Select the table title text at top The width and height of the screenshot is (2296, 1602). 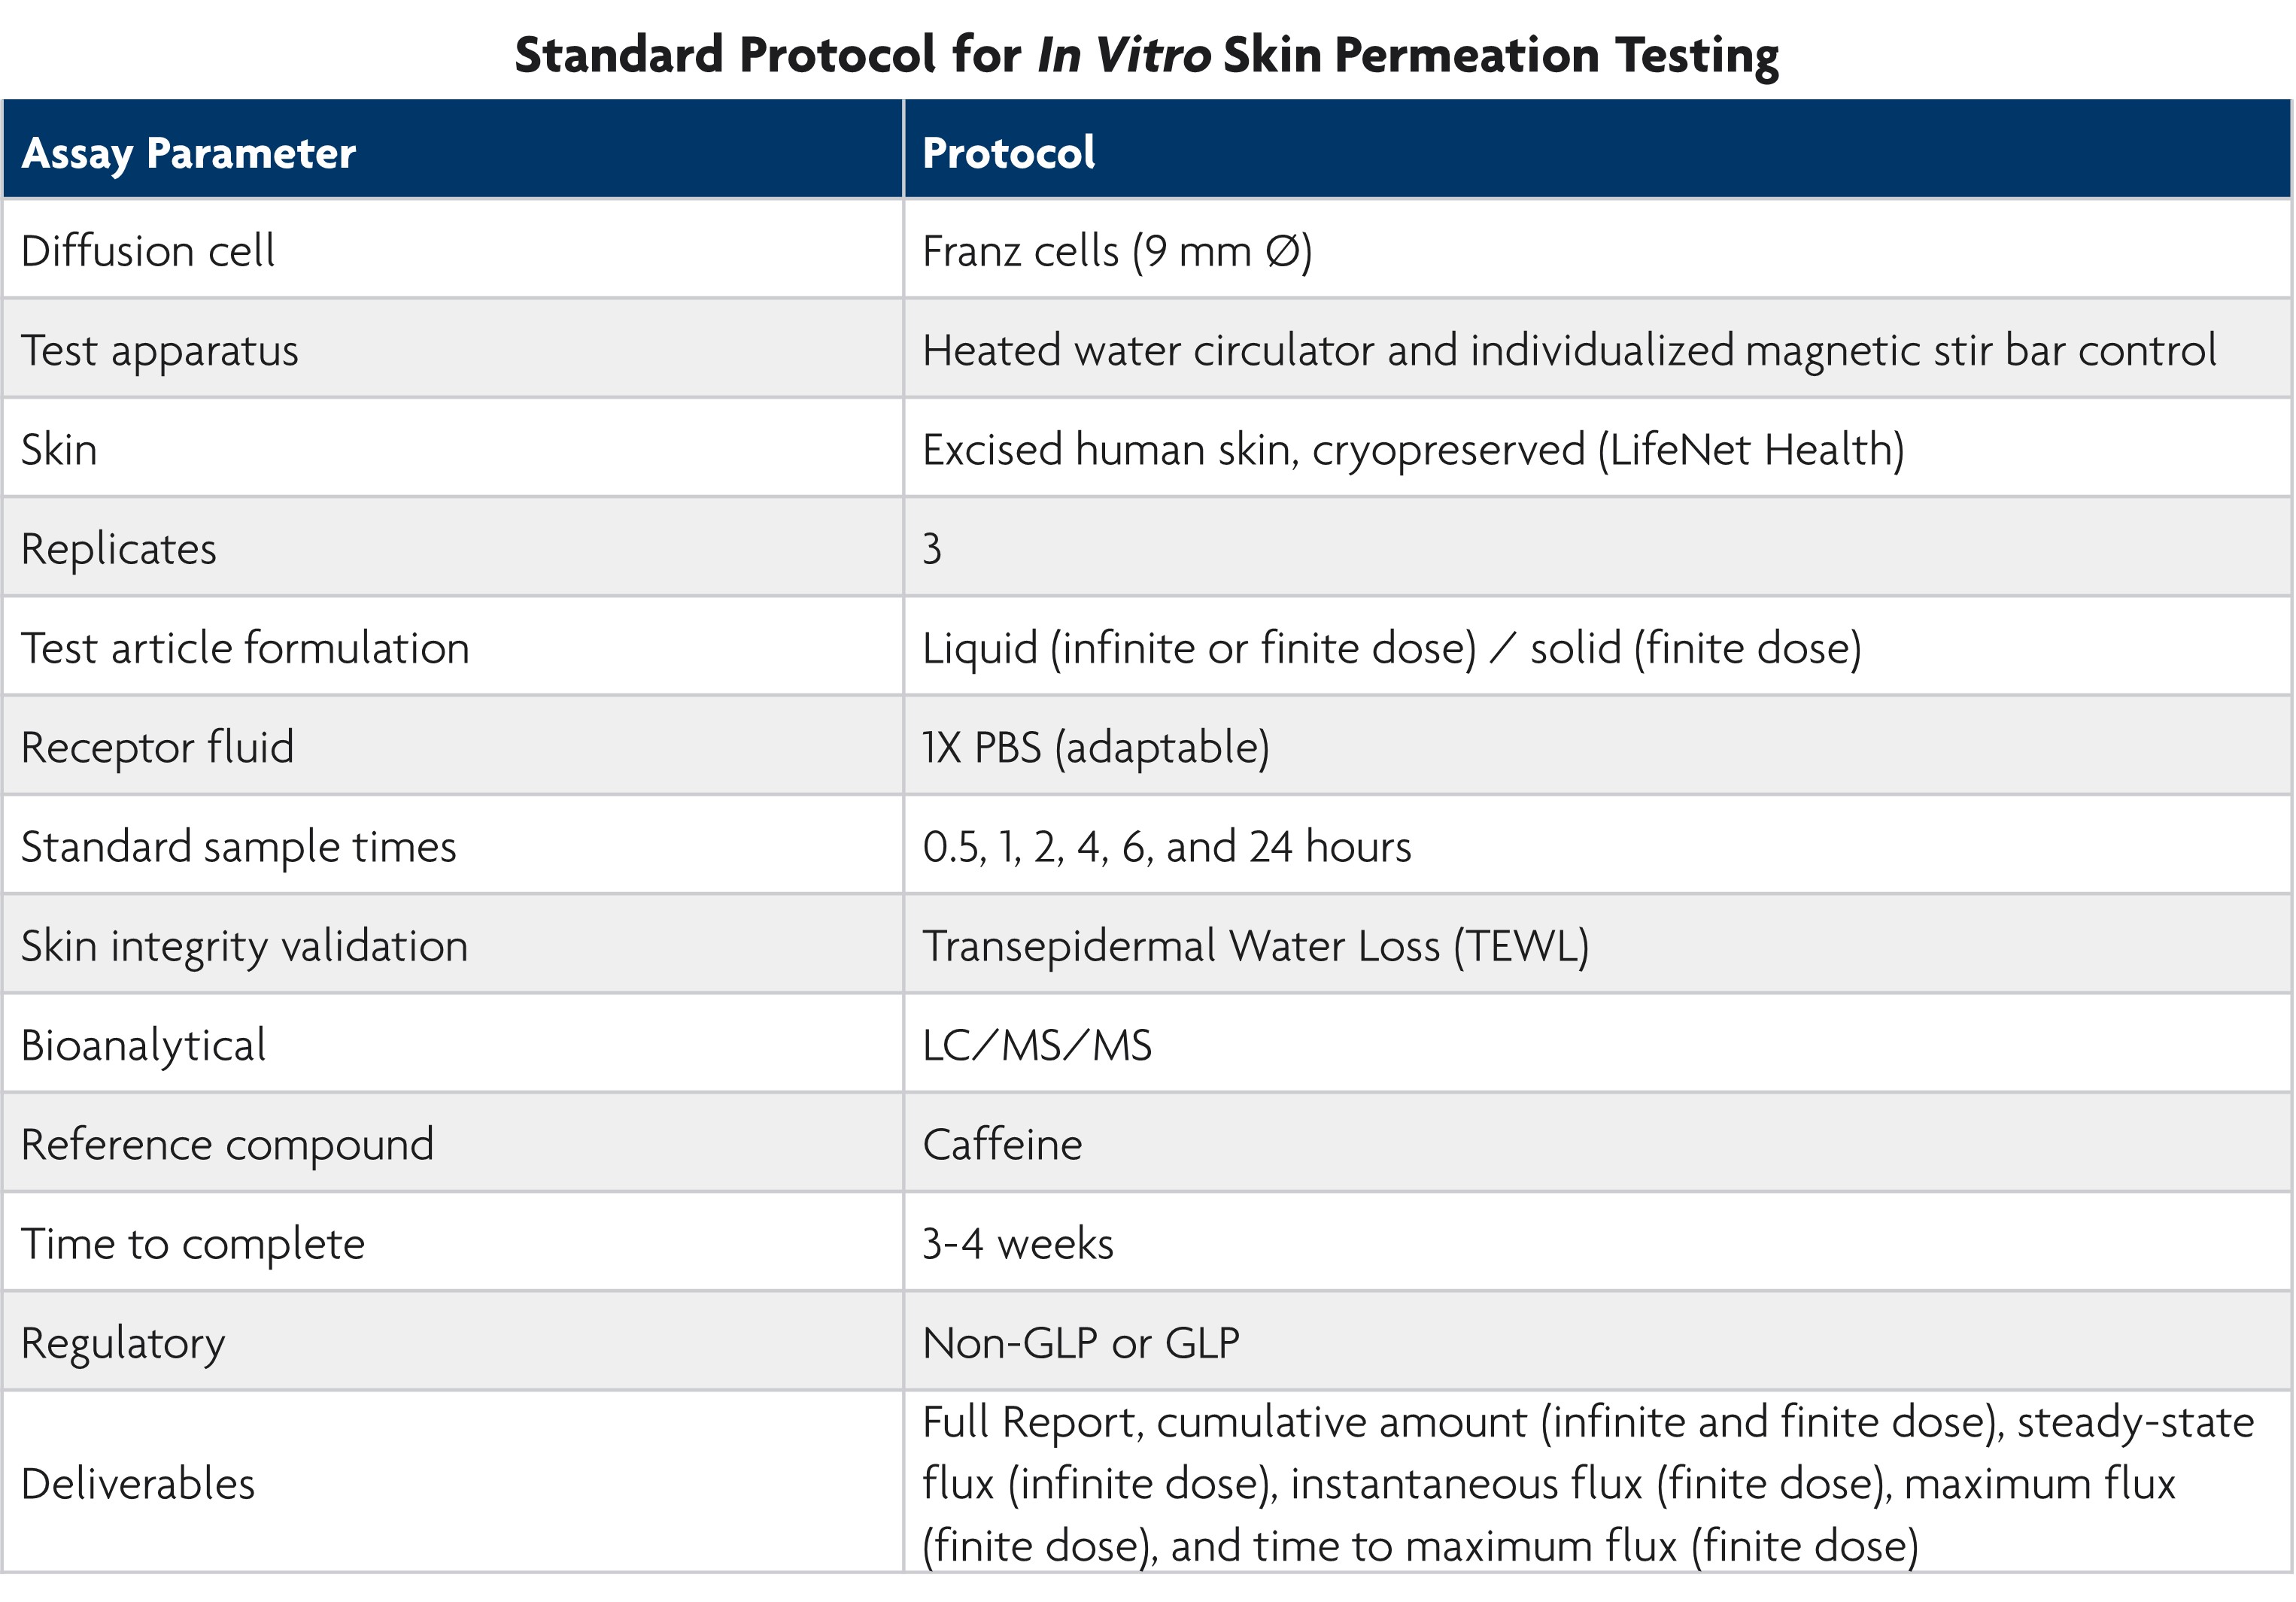1146,54
